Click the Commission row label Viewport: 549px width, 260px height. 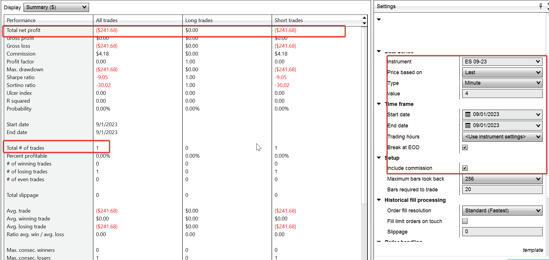[x=21, y=54]
